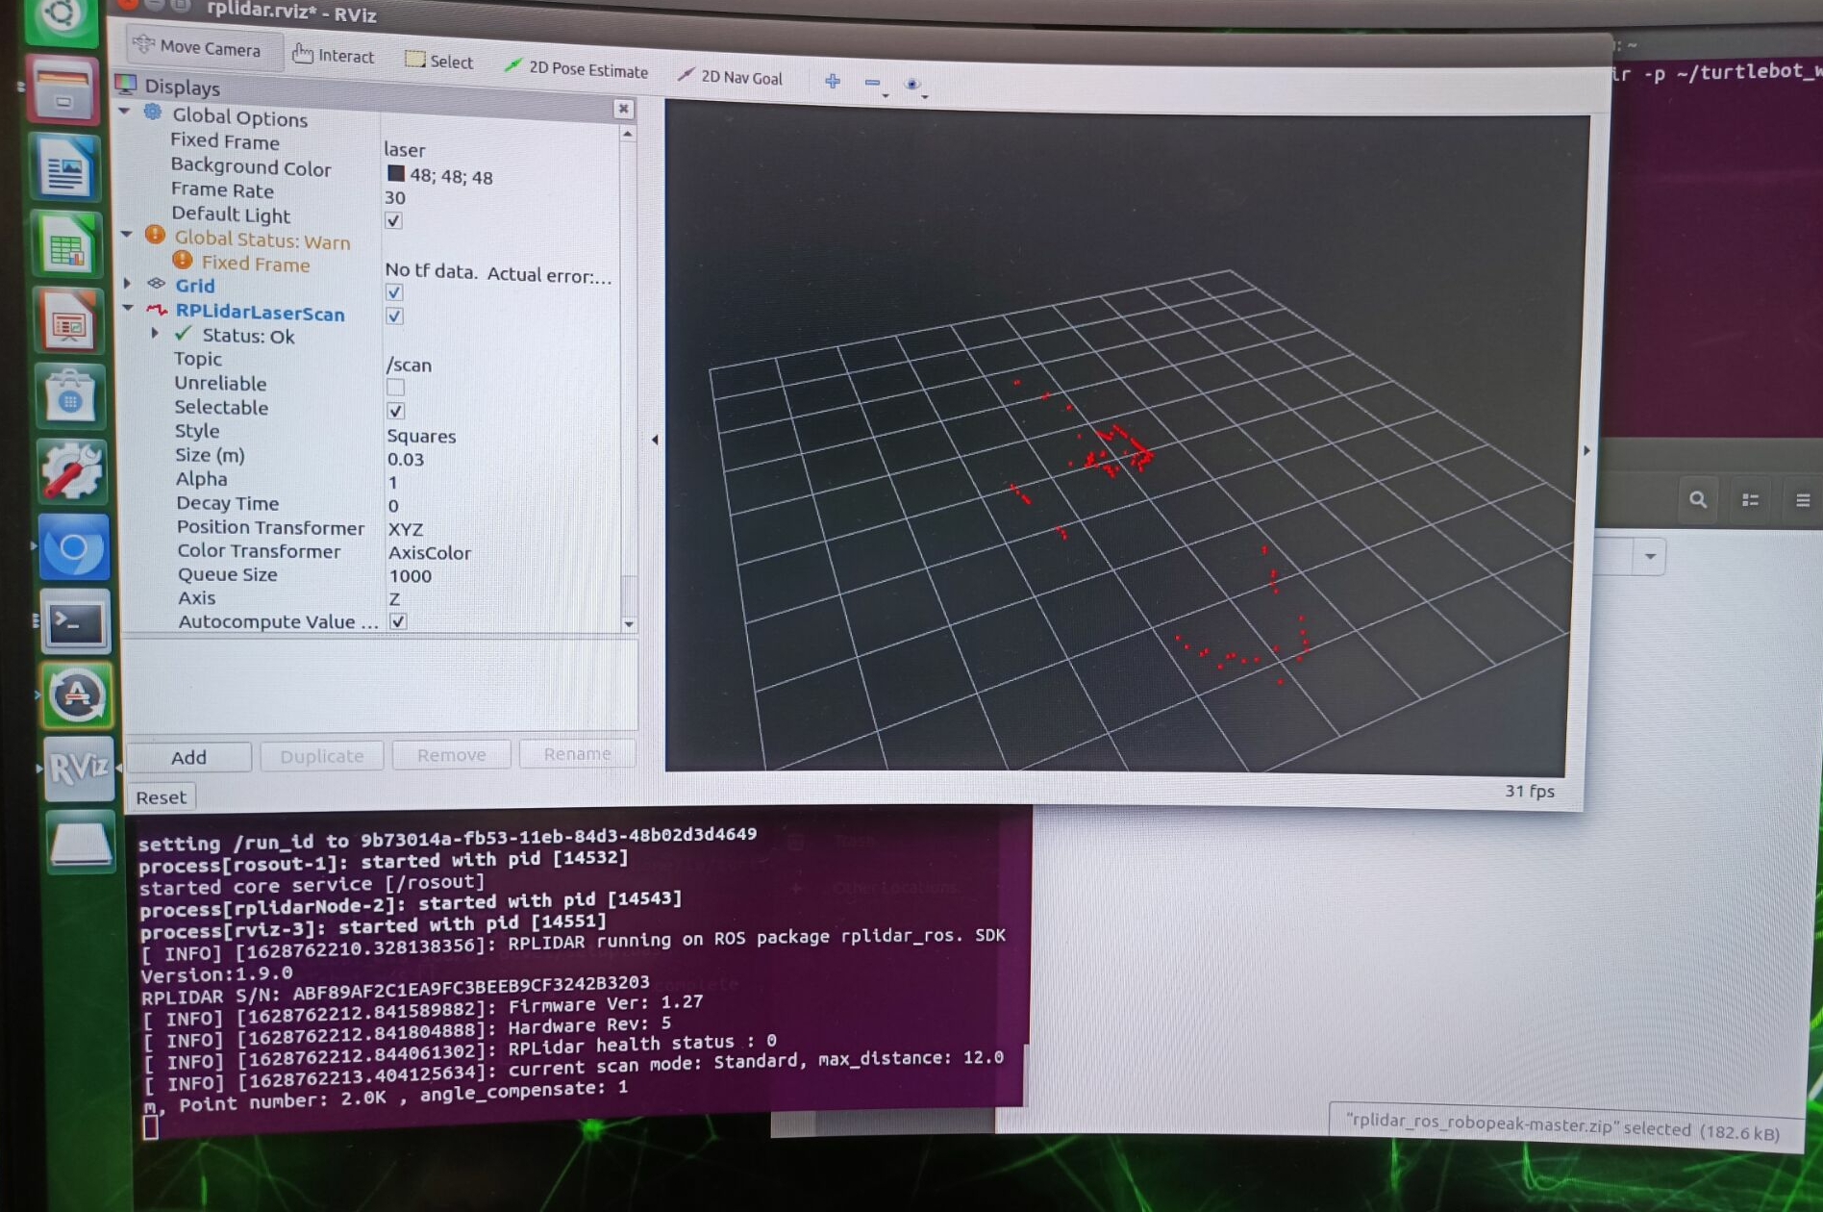Image resolution: width=1823 pixels, height=1212 pixels.
Task: Open LibreOffice Impress from the dock
Action: (67, 320)
